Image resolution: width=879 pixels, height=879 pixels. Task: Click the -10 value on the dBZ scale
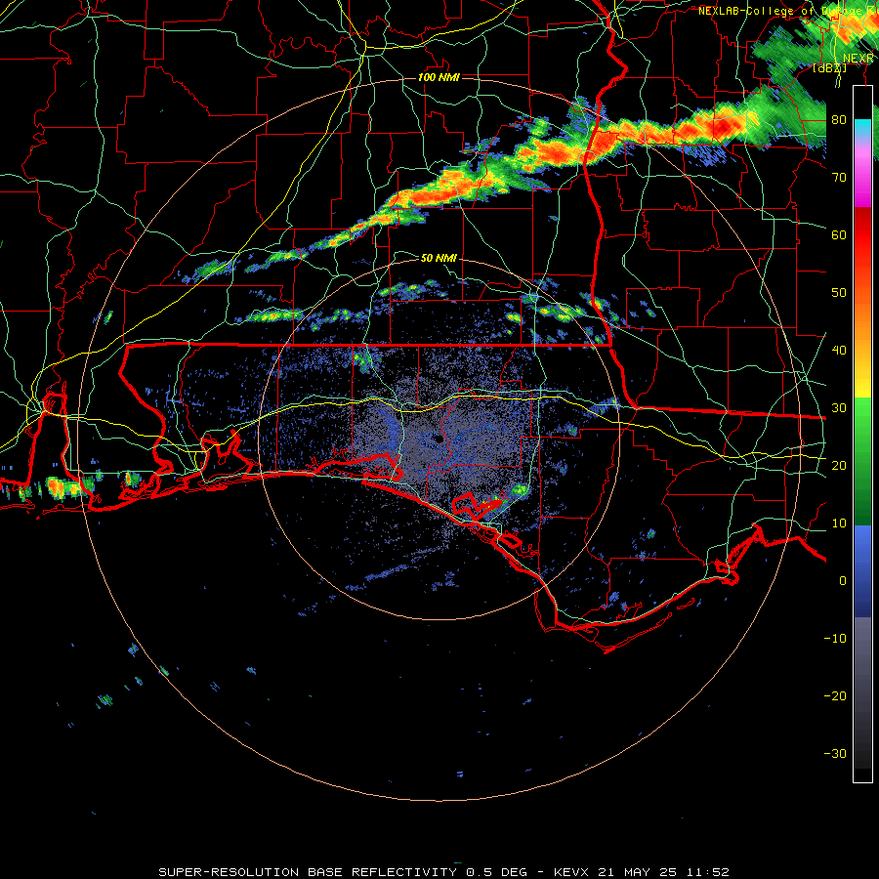click(x=835, y=639)
